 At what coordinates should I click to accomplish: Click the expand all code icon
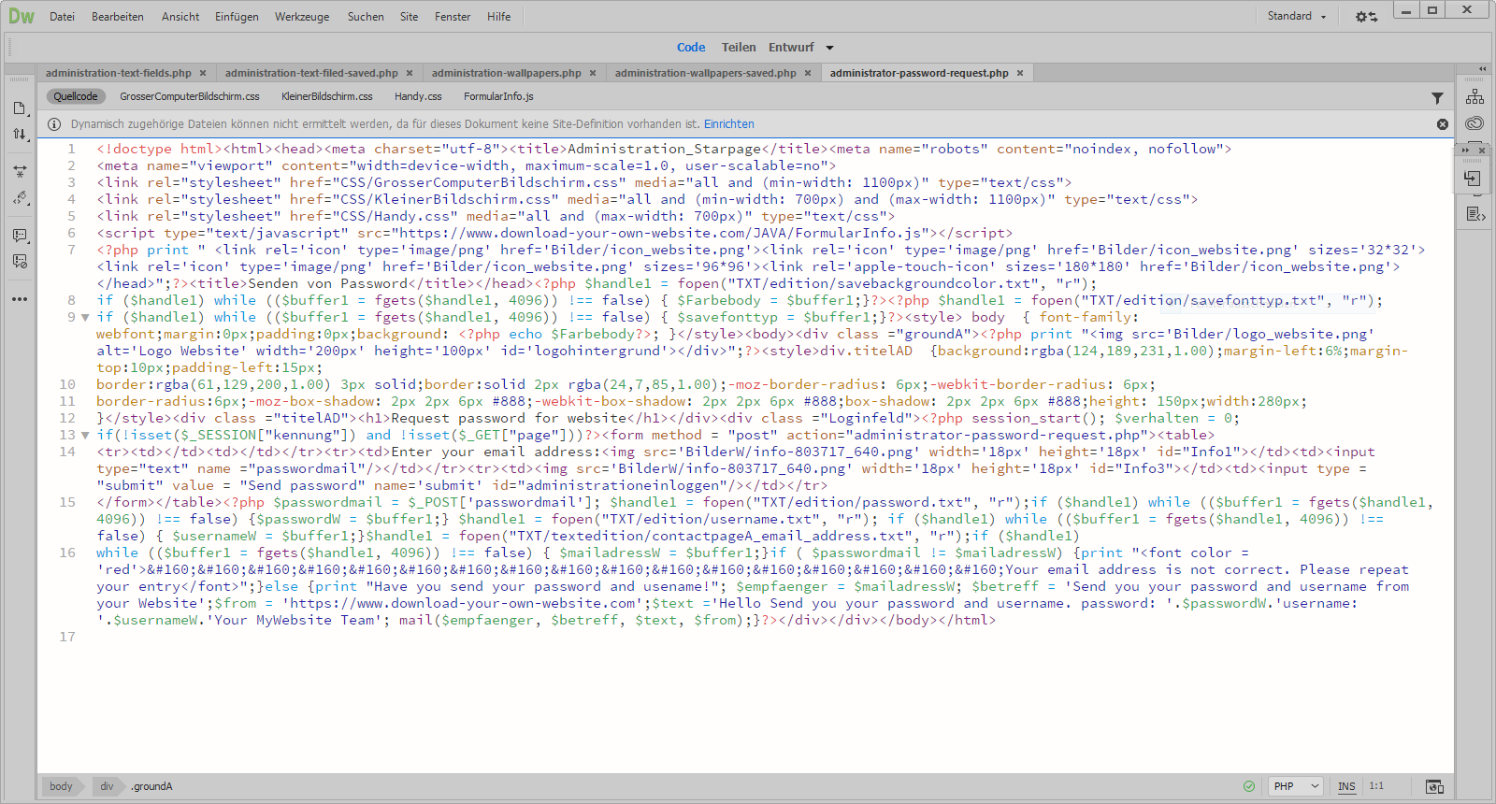(x=20, y=172)
